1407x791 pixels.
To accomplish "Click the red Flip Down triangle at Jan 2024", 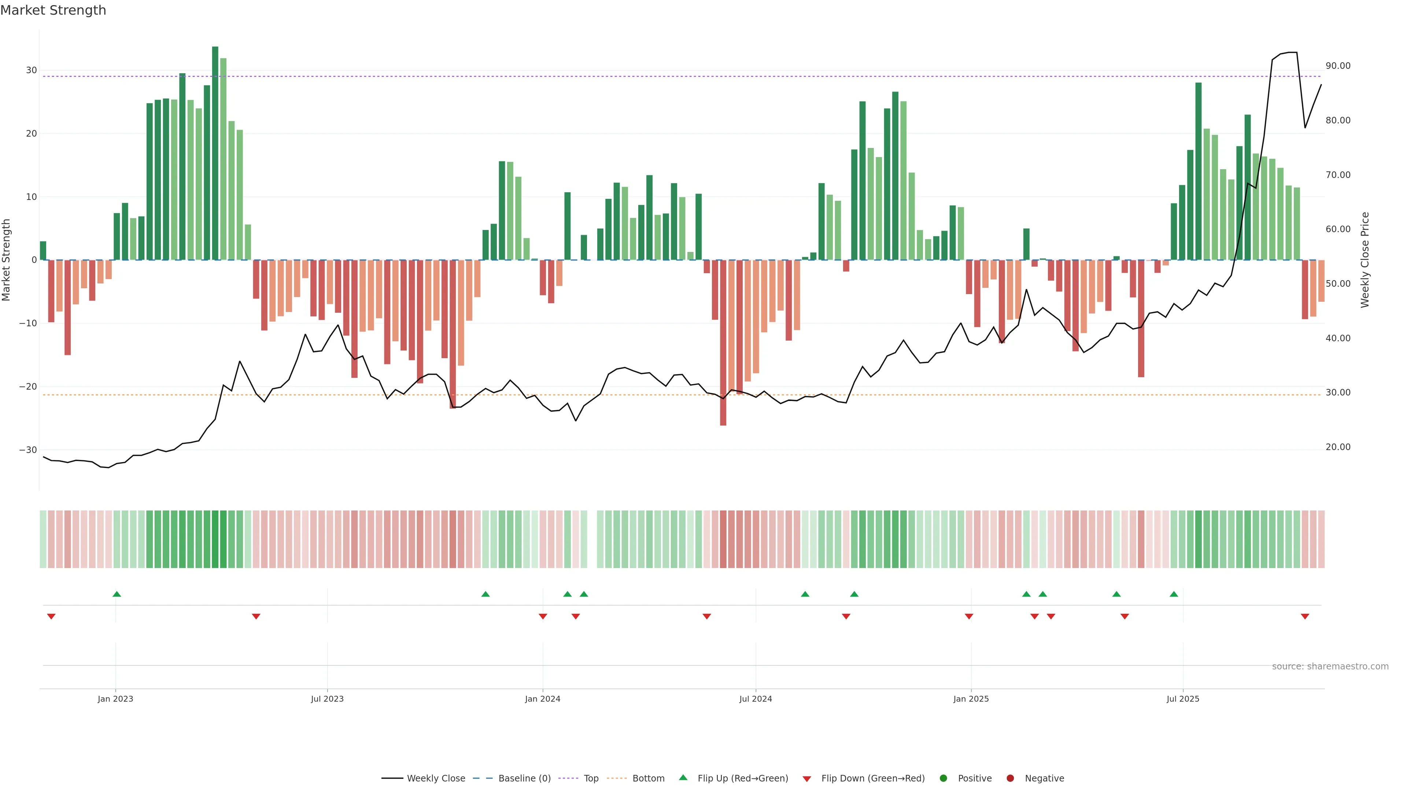I will pos(543,616).
